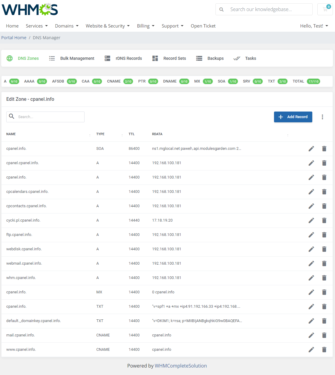This screenshot has width=335, height=375.
Task: Delete the SPF TXT record
Action: coord(324,307)
